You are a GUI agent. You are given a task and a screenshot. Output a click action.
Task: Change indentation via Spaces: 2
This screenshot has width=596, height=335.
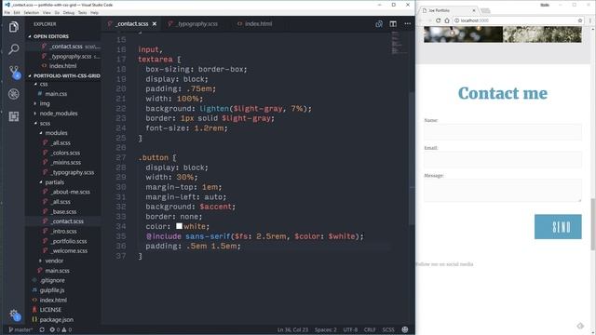click(325, 329)
